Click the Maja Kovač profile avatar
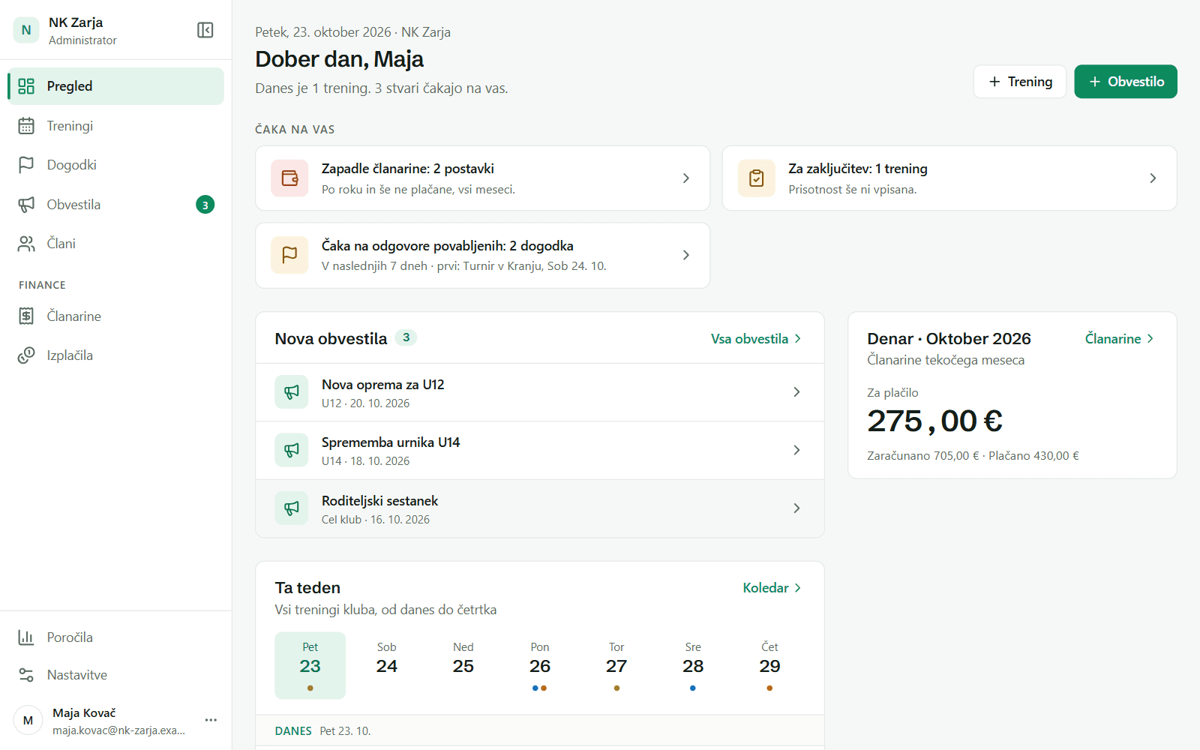This screenshot has height=750, width=1200. 28,721
